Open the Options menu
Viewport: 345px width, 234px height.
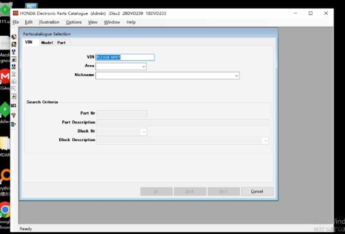point(74,22)
